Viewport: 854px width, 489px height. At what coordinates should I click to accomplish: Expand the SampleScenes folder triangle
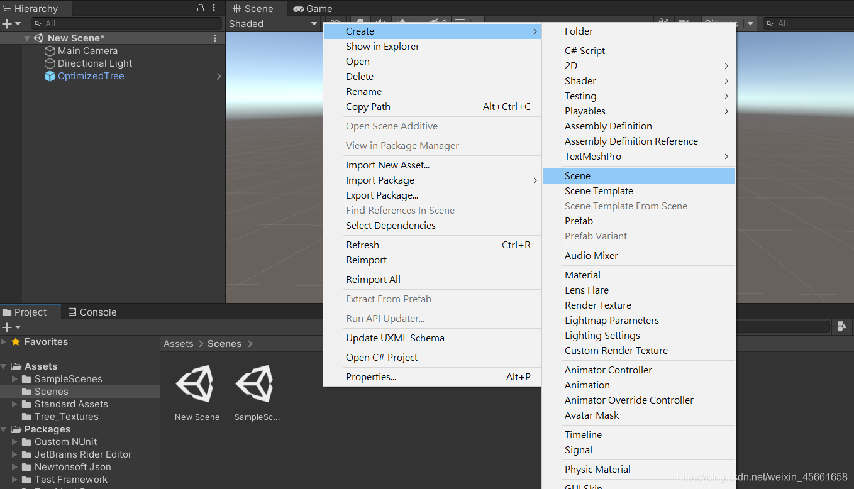15,379
